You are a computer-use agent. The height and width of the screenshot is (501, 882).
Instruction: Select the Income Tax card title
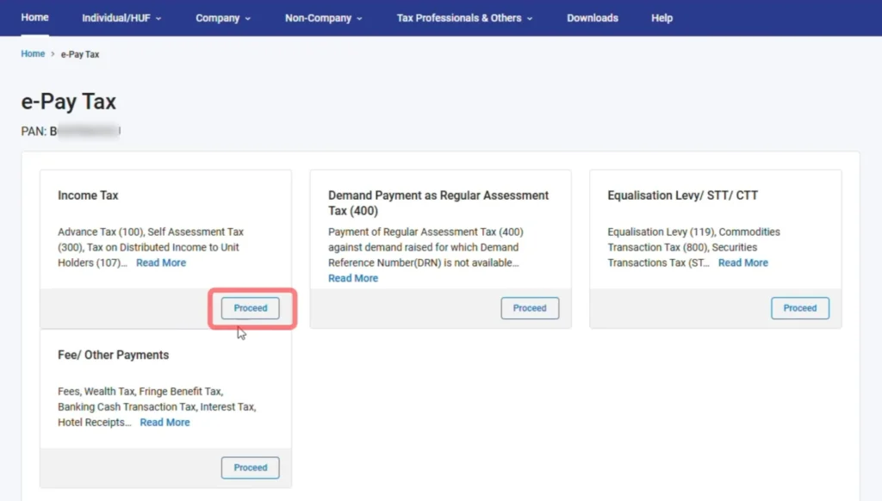(88, 195)
